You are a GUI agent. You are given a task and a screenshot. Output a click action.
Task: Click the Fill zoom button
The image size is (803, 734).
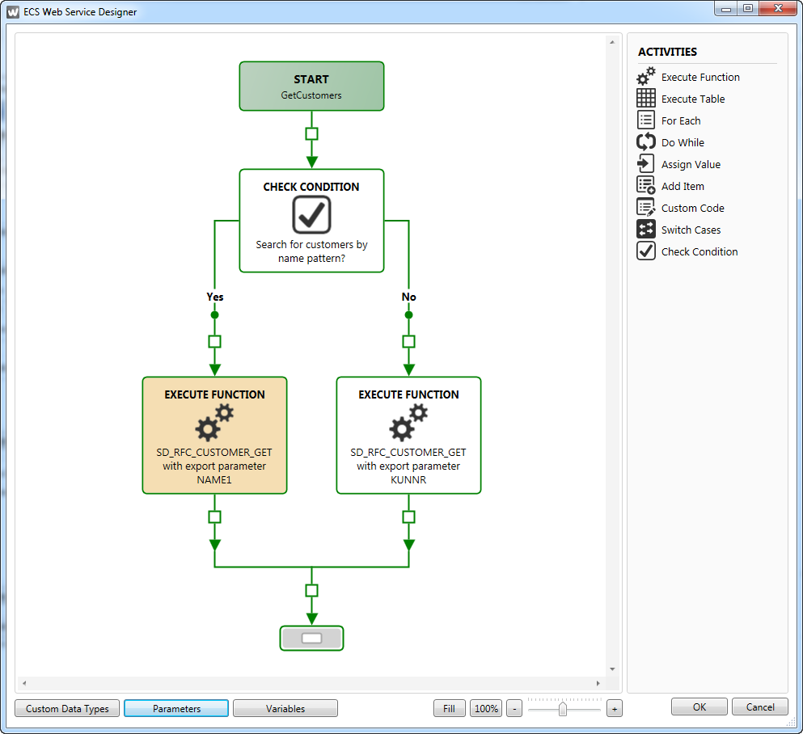(x=449, y=709)
